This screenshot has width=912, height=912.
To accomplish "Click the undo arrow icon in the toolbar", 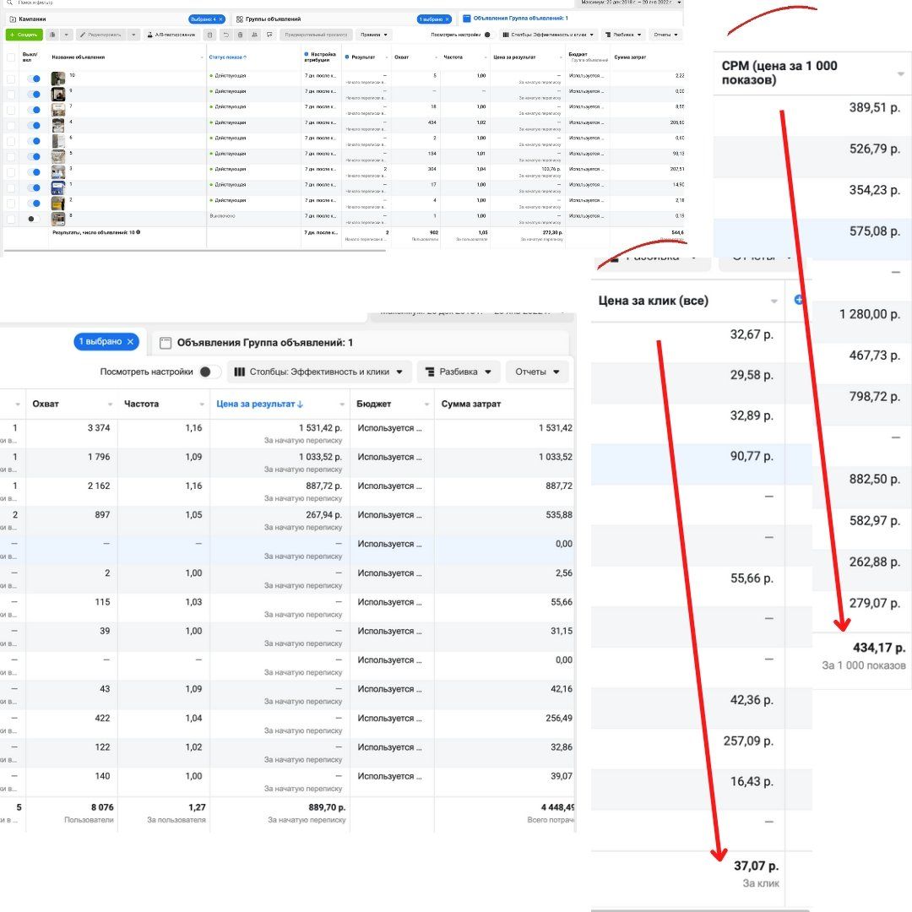I will point(225,35).
